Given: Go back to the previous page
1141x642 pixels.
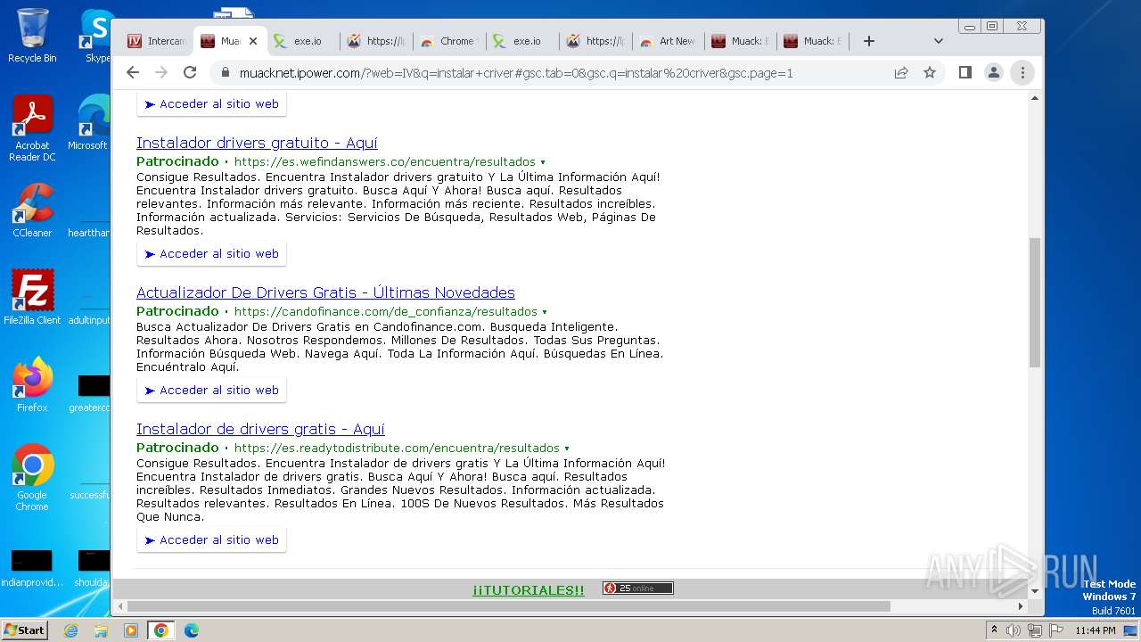Looking at the screenshot, I should tap(133, 73).
